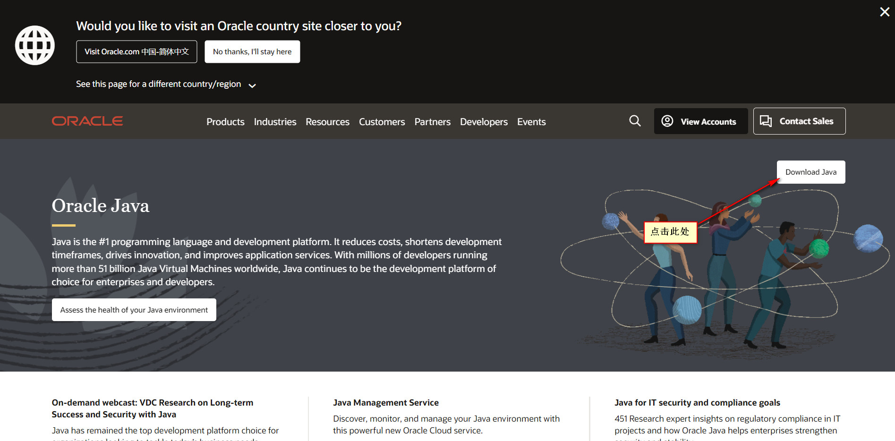The image size is (895, 441).
Task: Open the Partners menu
Action: (x=433, y=122)
